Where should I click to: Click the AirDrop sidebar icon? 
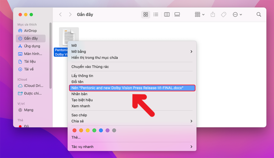pos(20,31)
